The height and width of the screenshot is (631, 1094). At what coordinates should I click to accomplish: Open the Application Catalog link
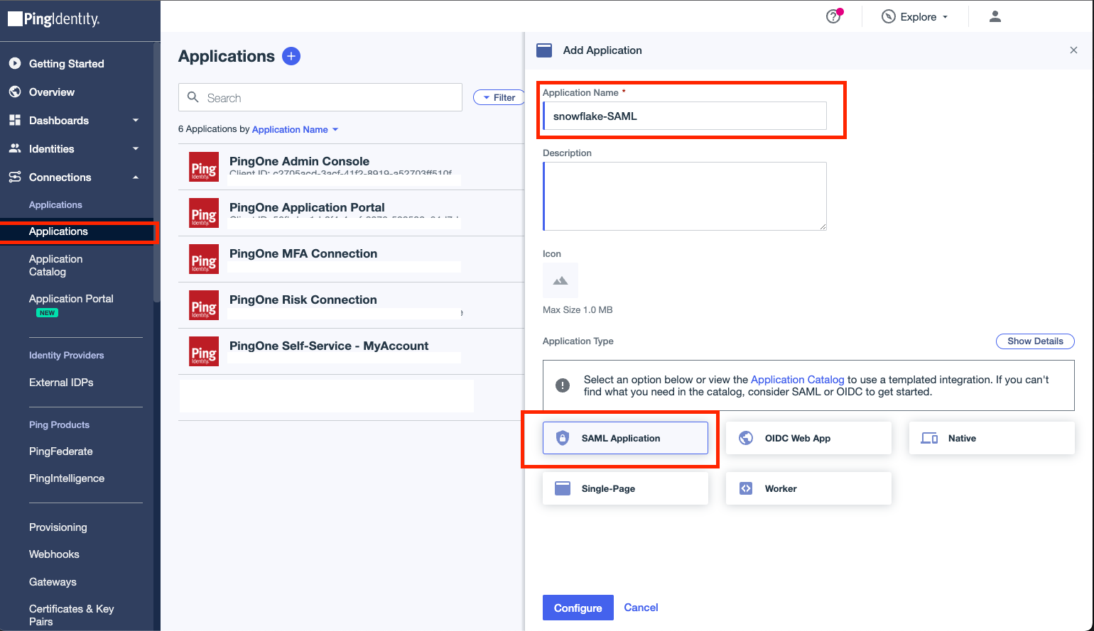pyautogui.click(x=798, y=379)
